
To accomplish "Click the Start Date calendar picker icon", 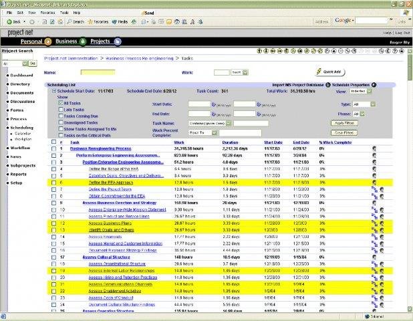I will [x=213, y=104].
